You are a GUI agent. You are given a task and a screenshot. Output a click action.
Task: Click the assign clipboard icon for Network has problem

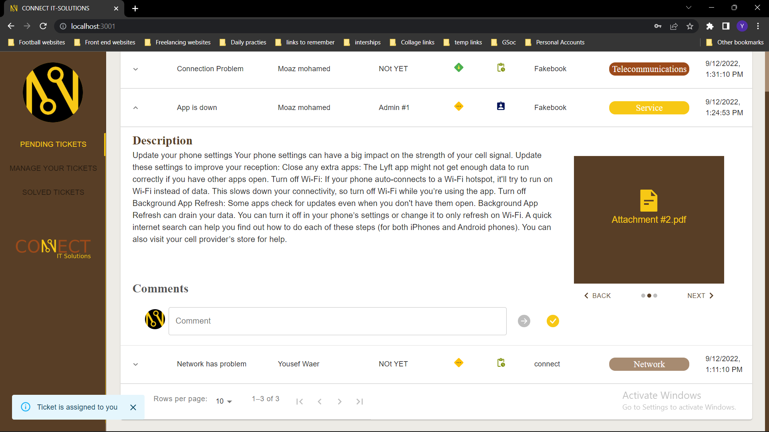[x=501, y=363]
